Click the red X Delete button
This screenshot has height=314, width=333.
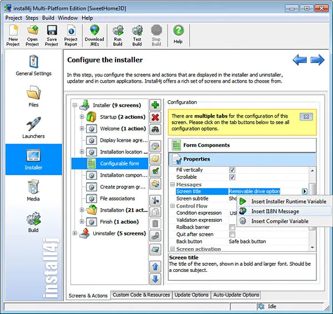coord(155,117)
